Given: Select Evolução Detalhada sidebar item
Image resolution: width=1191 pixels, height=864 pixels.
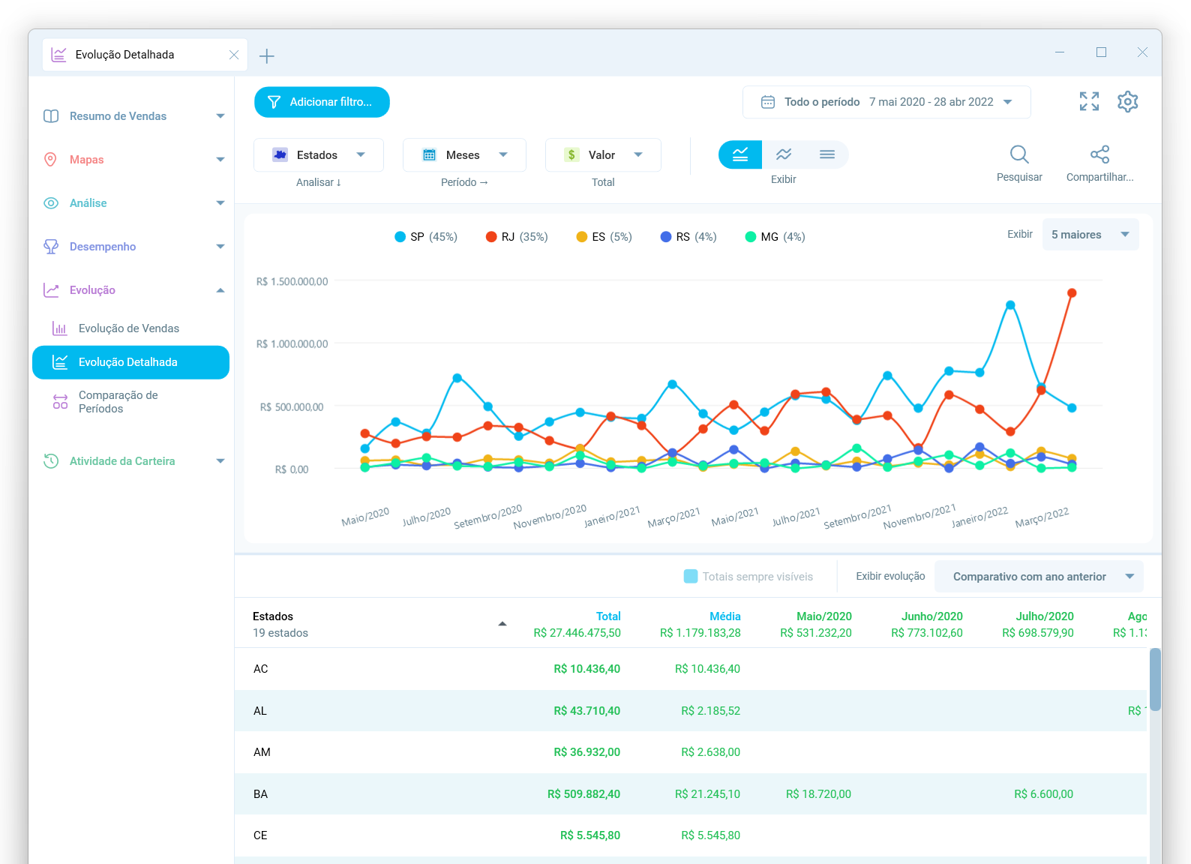Looking at the screenshot, I should coord(131,362).
